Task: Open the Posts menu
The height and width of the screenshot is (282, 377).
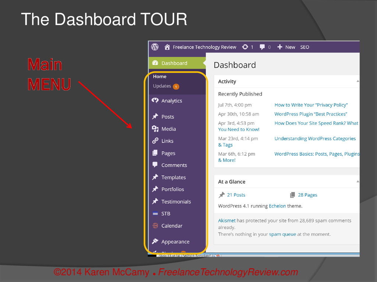Action: pyautogui.click(x=168, y=117)
